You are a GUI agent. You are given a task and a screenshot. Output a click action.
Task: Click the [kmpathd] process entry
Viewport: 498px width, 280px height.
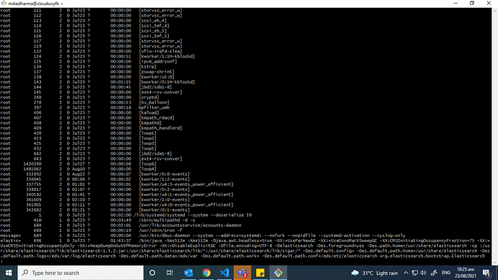tap(150, 122)
